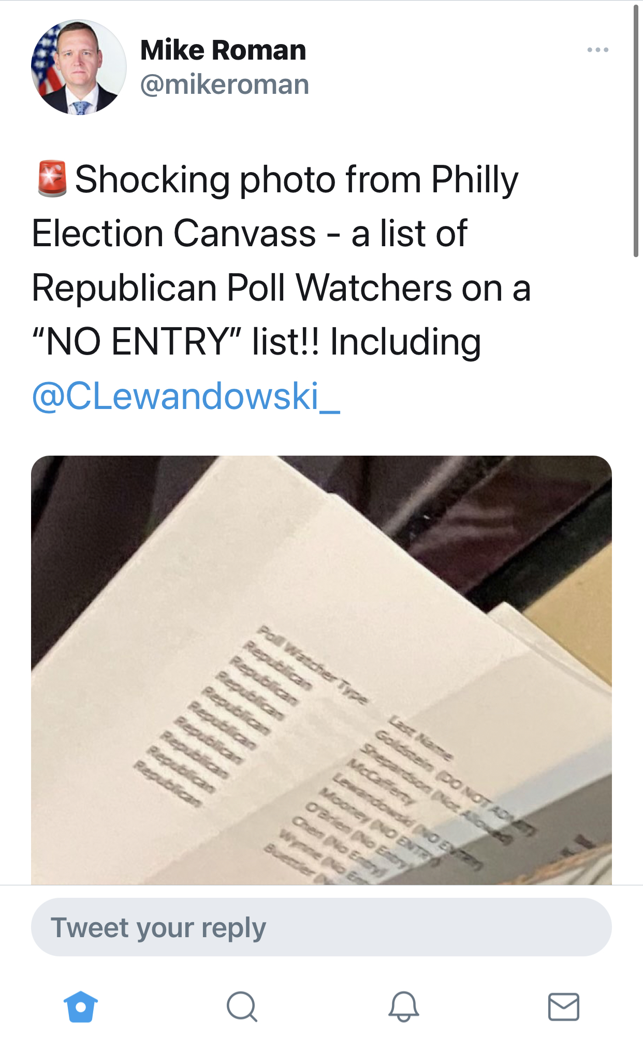Screen dimensions: 643x1045
Task: Click the "NO ENTRY" phrase in tweet text
Action: pos(137,342)
